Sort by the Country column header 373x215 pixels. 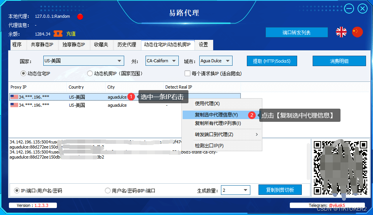[x=86, y=87]
